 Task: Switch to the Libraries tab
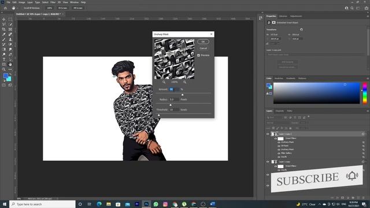pos(283,16)
